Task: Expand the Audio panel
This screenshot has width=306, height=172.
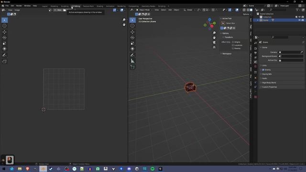Action: [x=264, y=78]
